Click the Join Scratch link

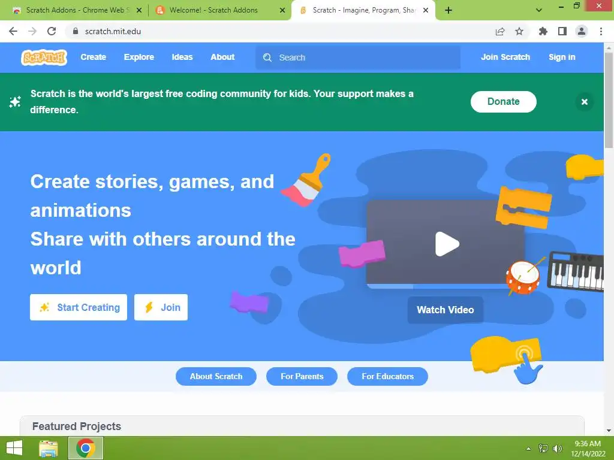point(505,57)
